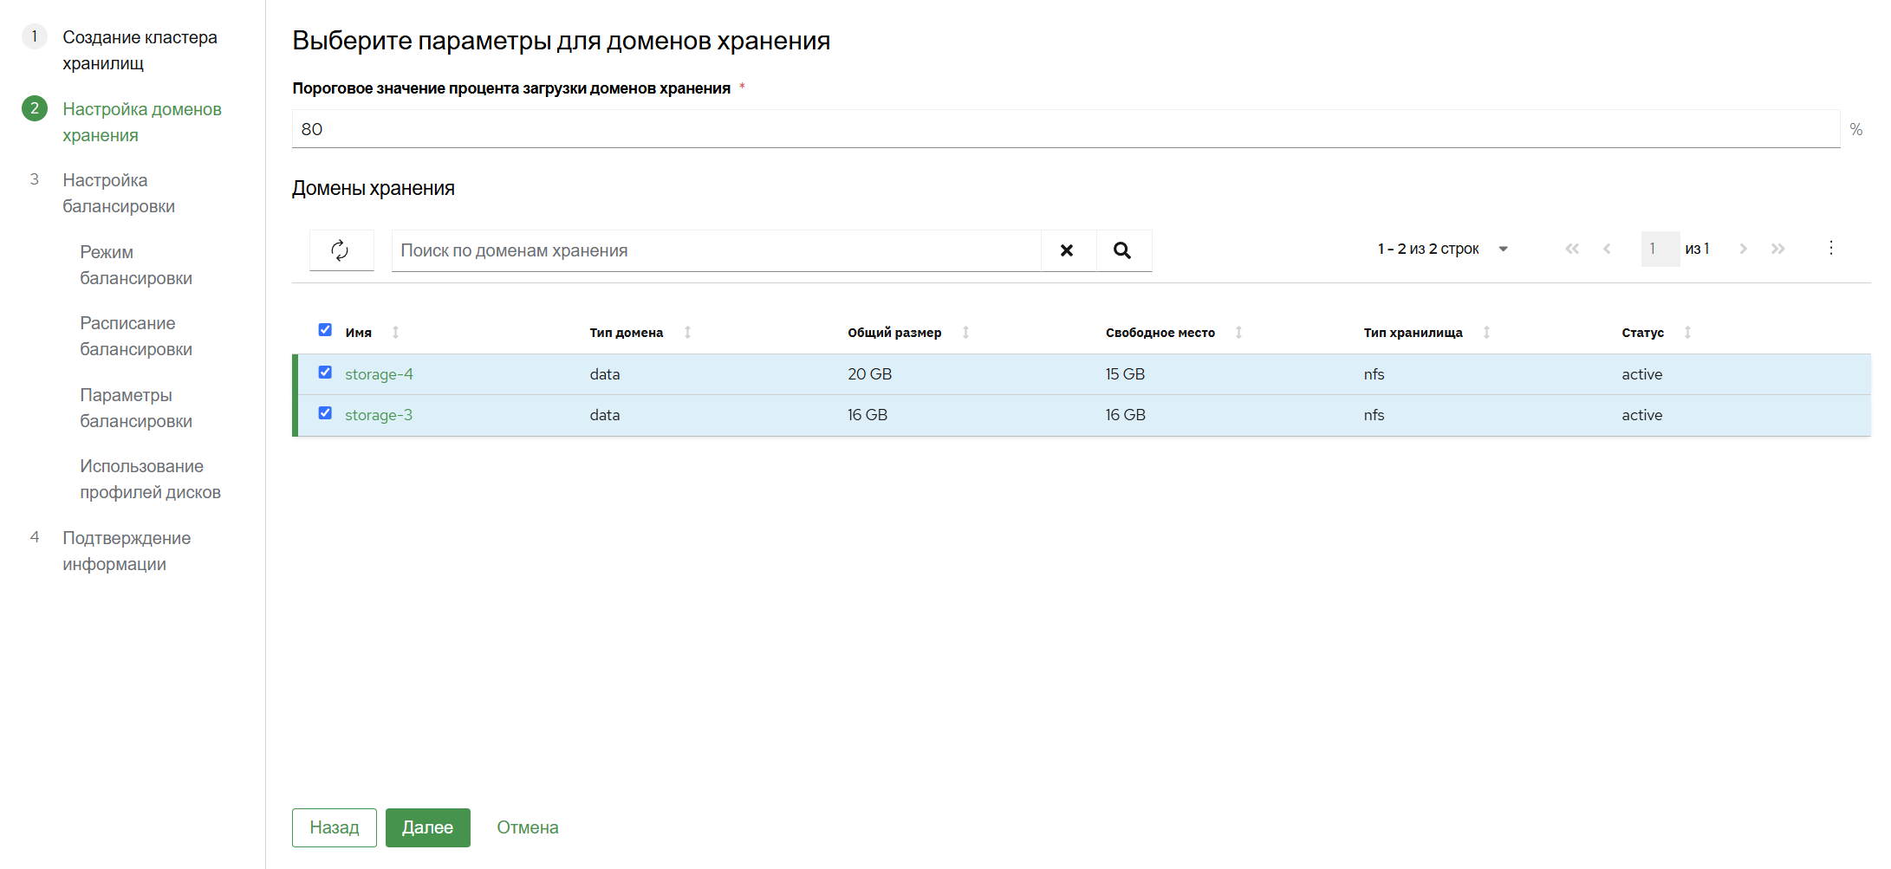Viewport: 1891px width, 869px height.
Task: Sort by Тип хранилища column arrows
Action: [1486, 332]
